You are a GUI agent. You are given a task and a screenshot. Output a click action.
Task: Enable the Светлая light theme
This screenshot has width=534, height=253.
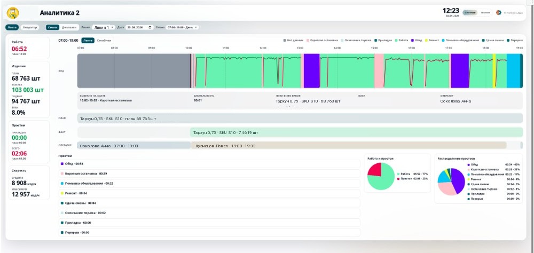[x=470, y=13]
